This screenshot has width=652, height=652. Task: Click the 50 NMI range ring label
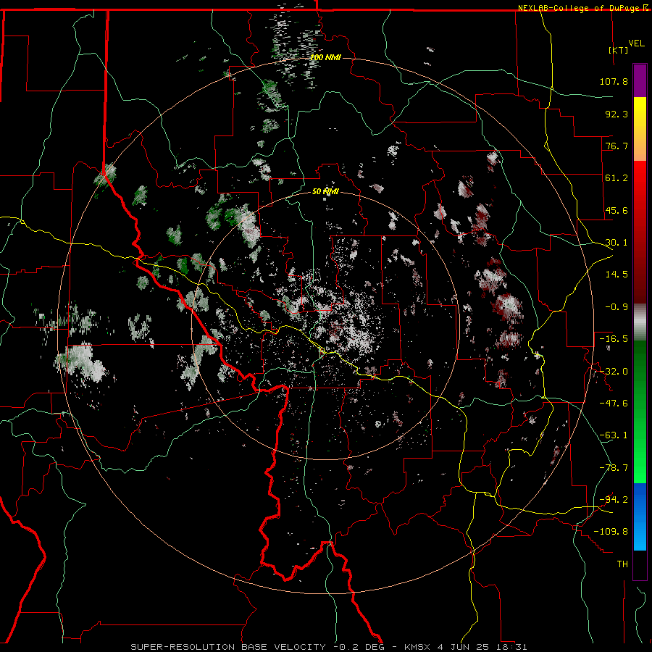click(x=325, y=191)
